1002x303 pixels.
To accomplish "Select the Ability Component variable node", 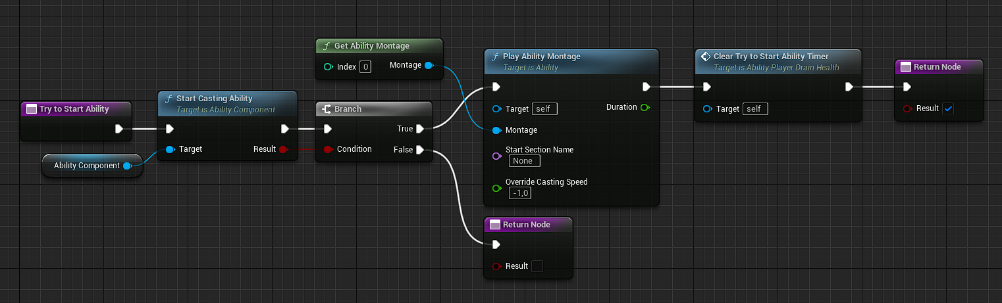I will (x=86, y=166).
